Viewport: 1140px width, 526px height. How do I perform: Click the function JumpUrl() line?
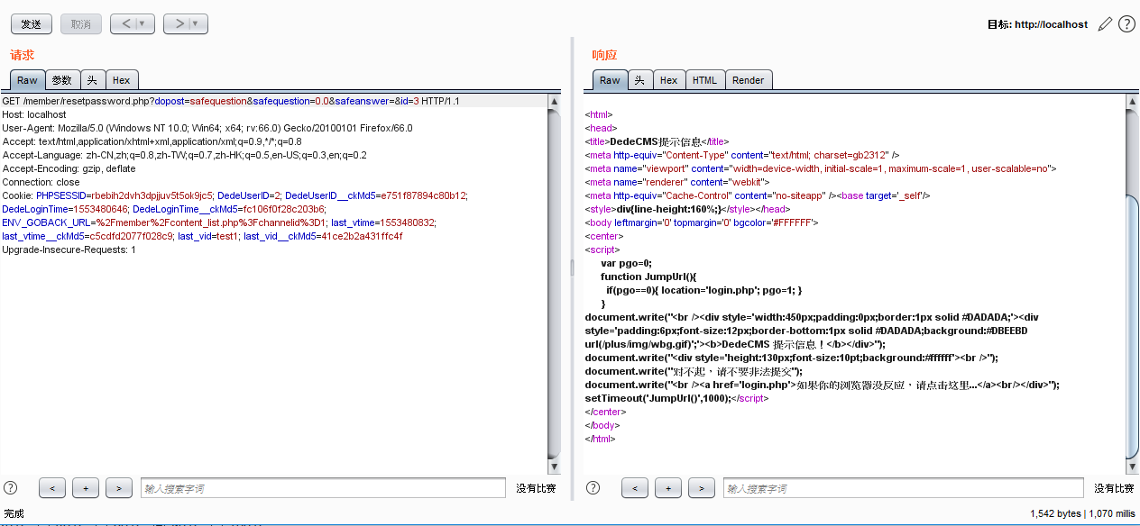pos(649,277)
